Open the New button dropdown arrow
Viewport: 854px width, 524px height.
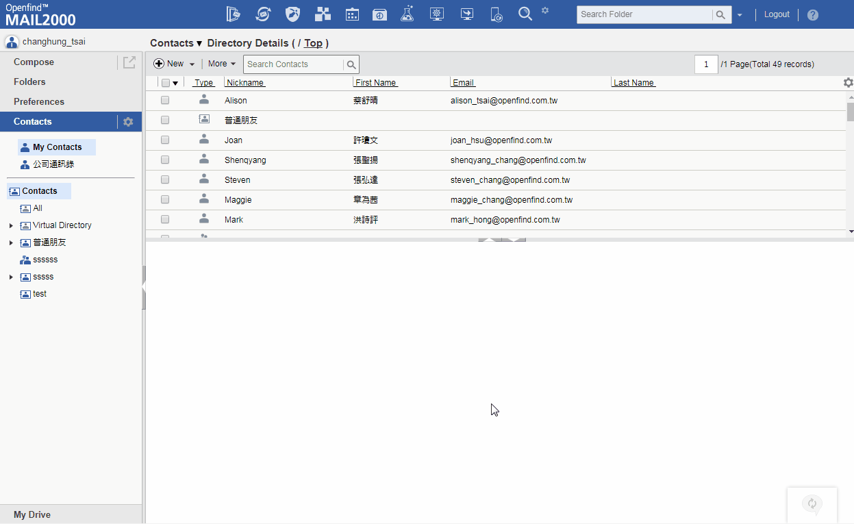click(192, 64)
